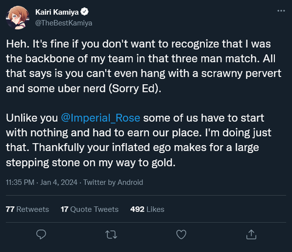Follow the @Imperial_Rose mention link

(100, 118)
